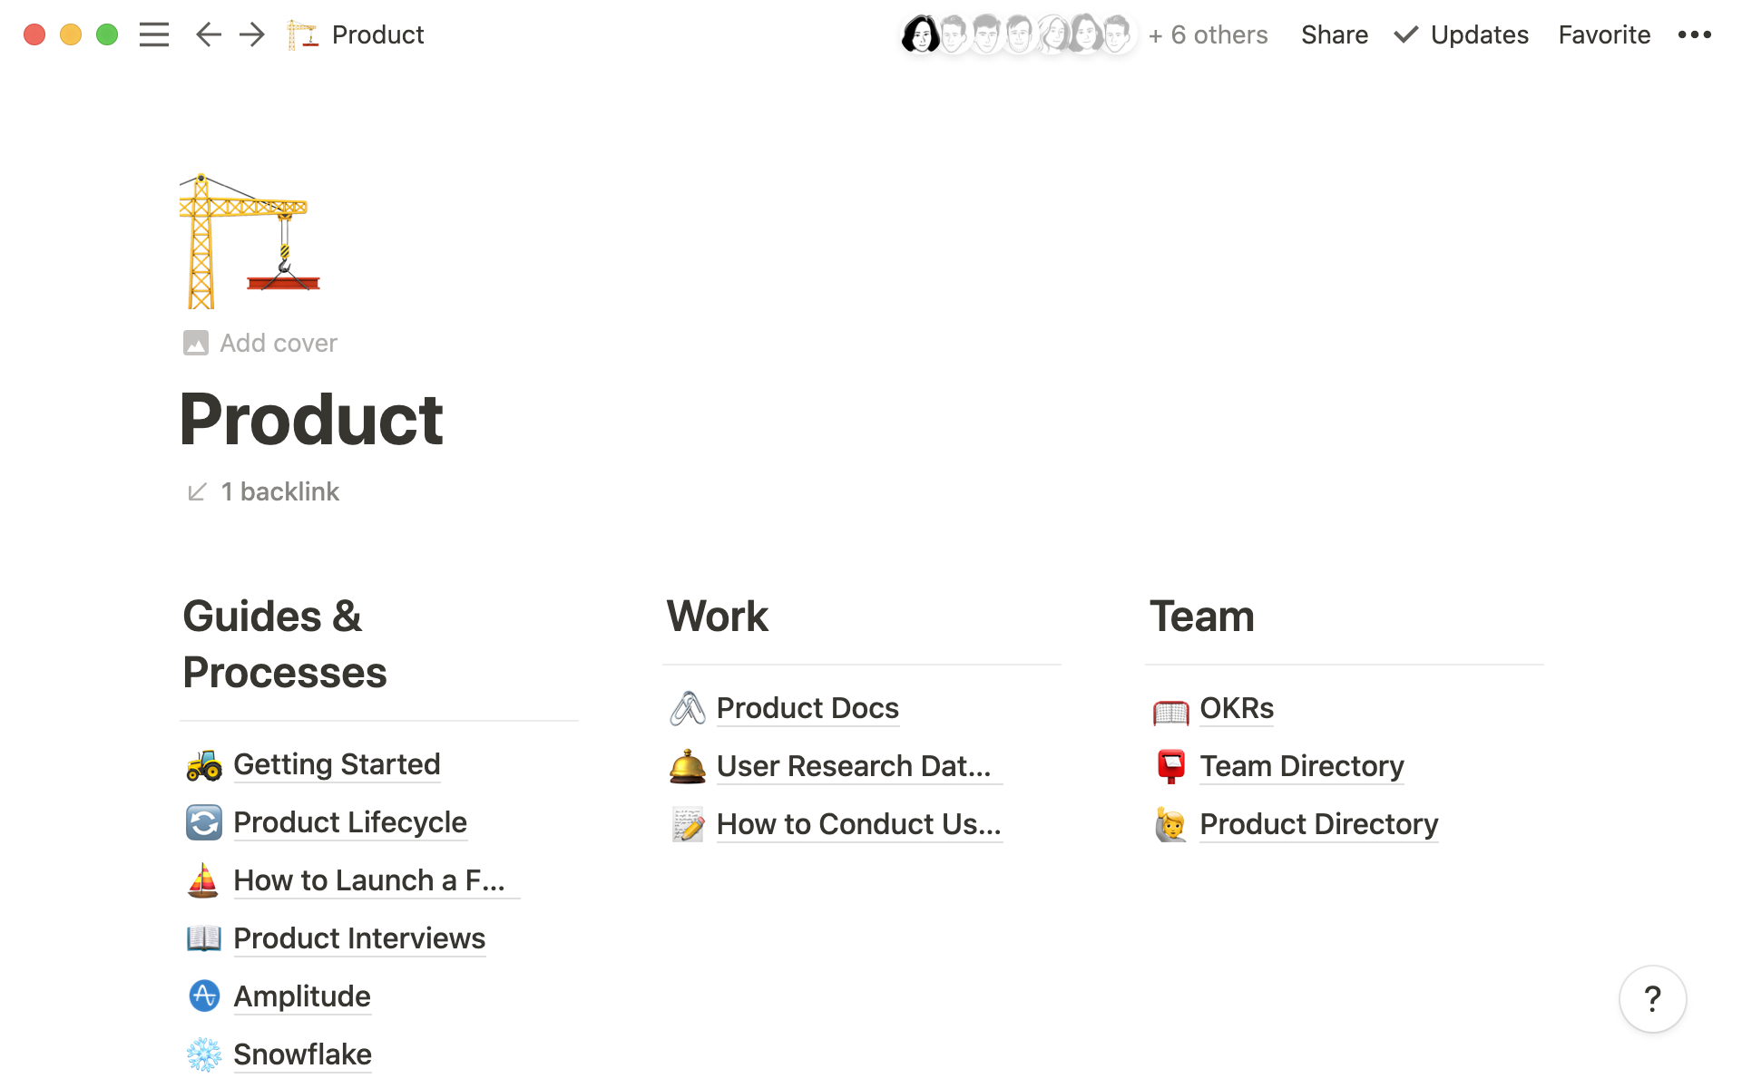Select the open book icon for Product Interviews

click(x=203, y=938)
